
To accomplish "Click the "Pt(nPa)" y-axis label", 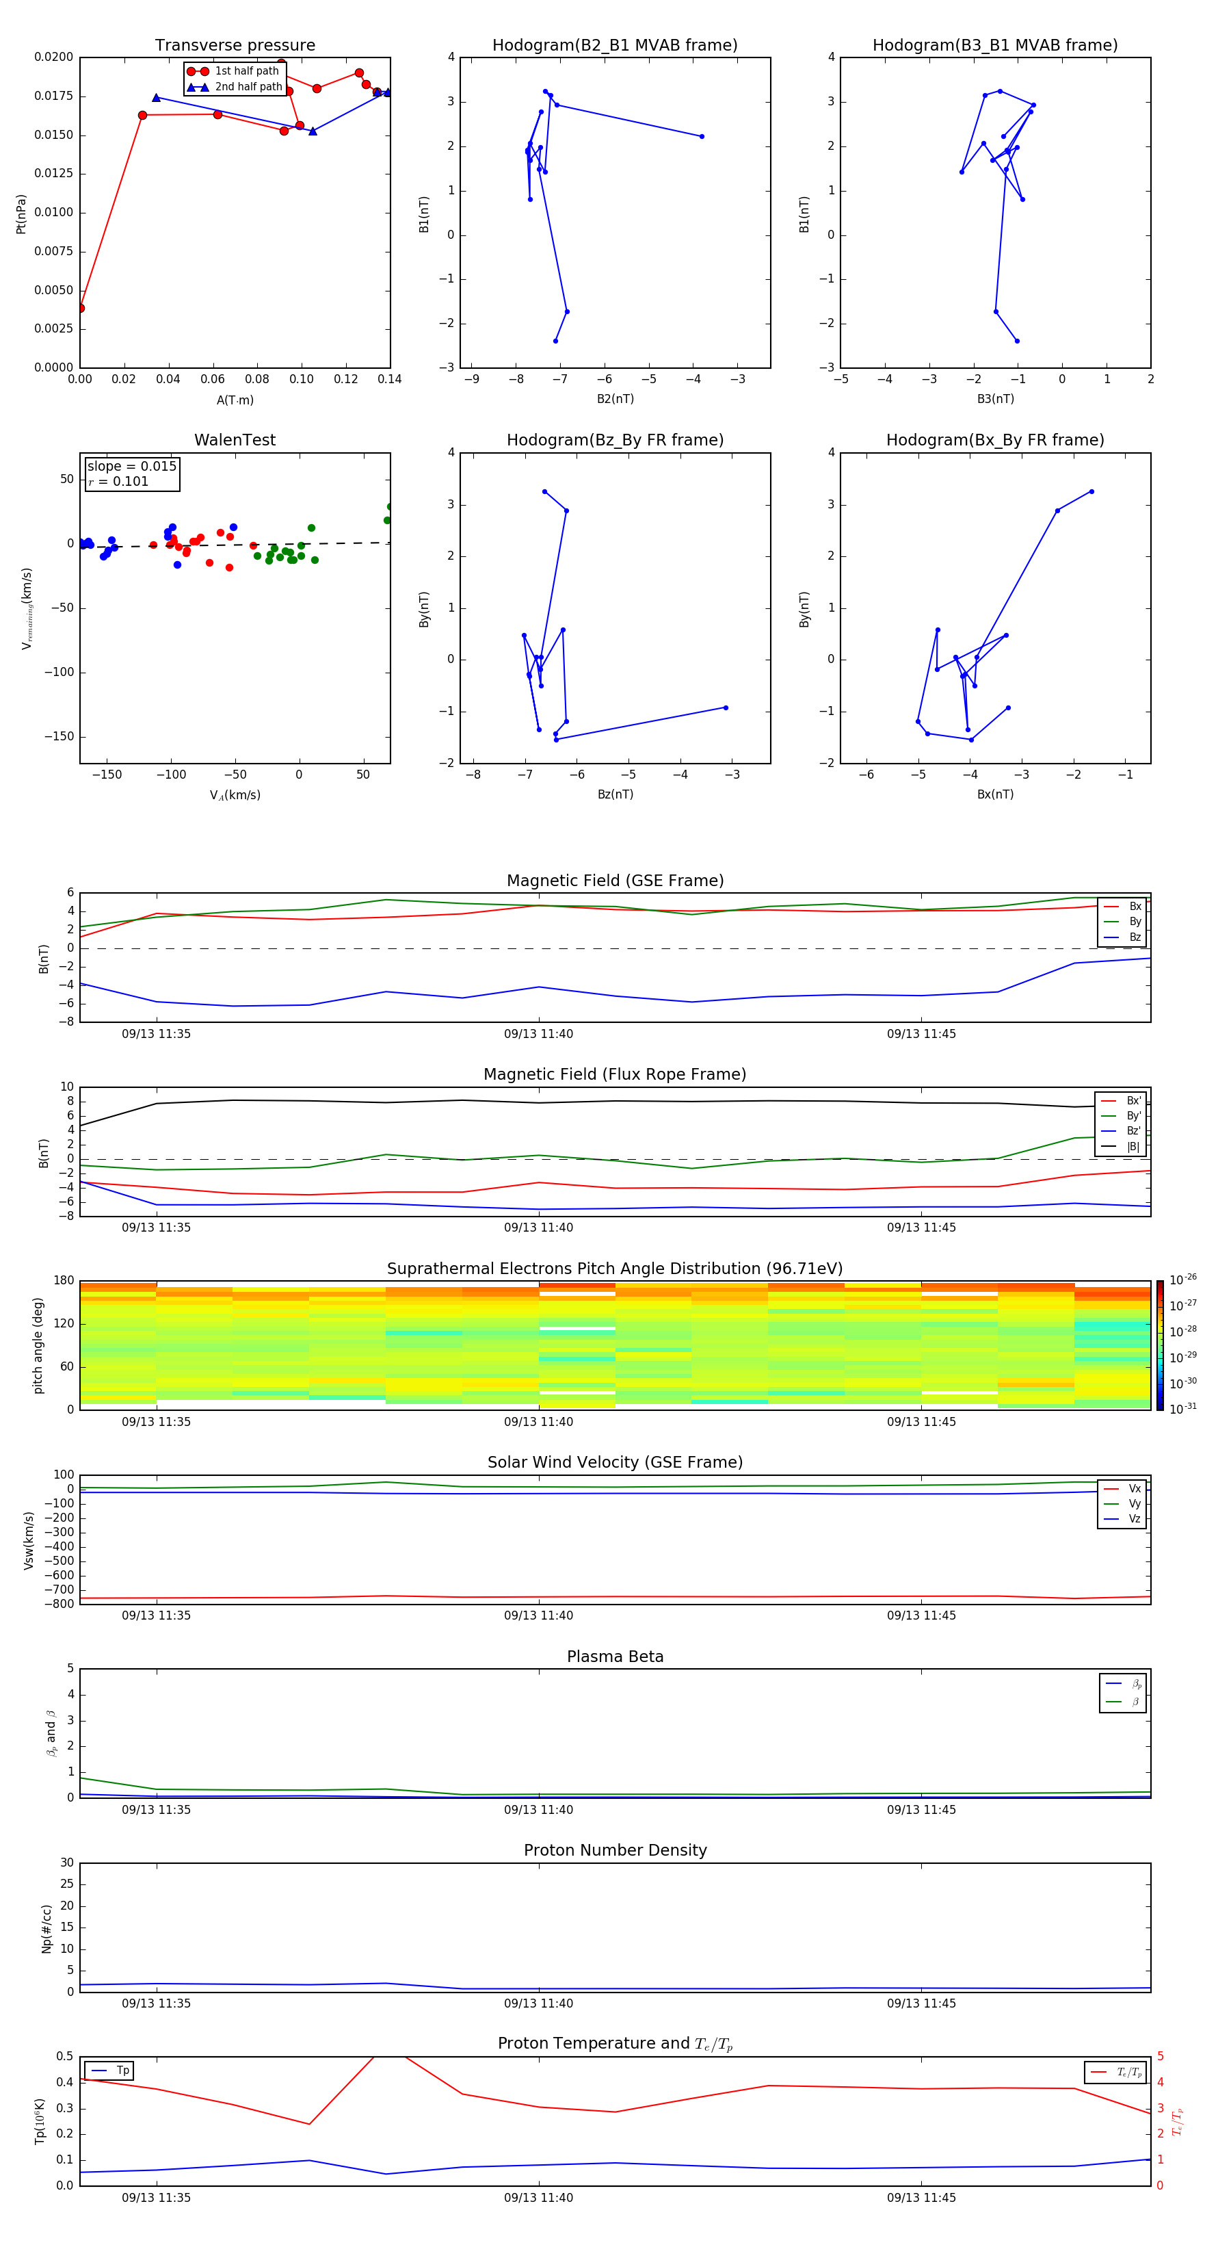I will [21, 214].
